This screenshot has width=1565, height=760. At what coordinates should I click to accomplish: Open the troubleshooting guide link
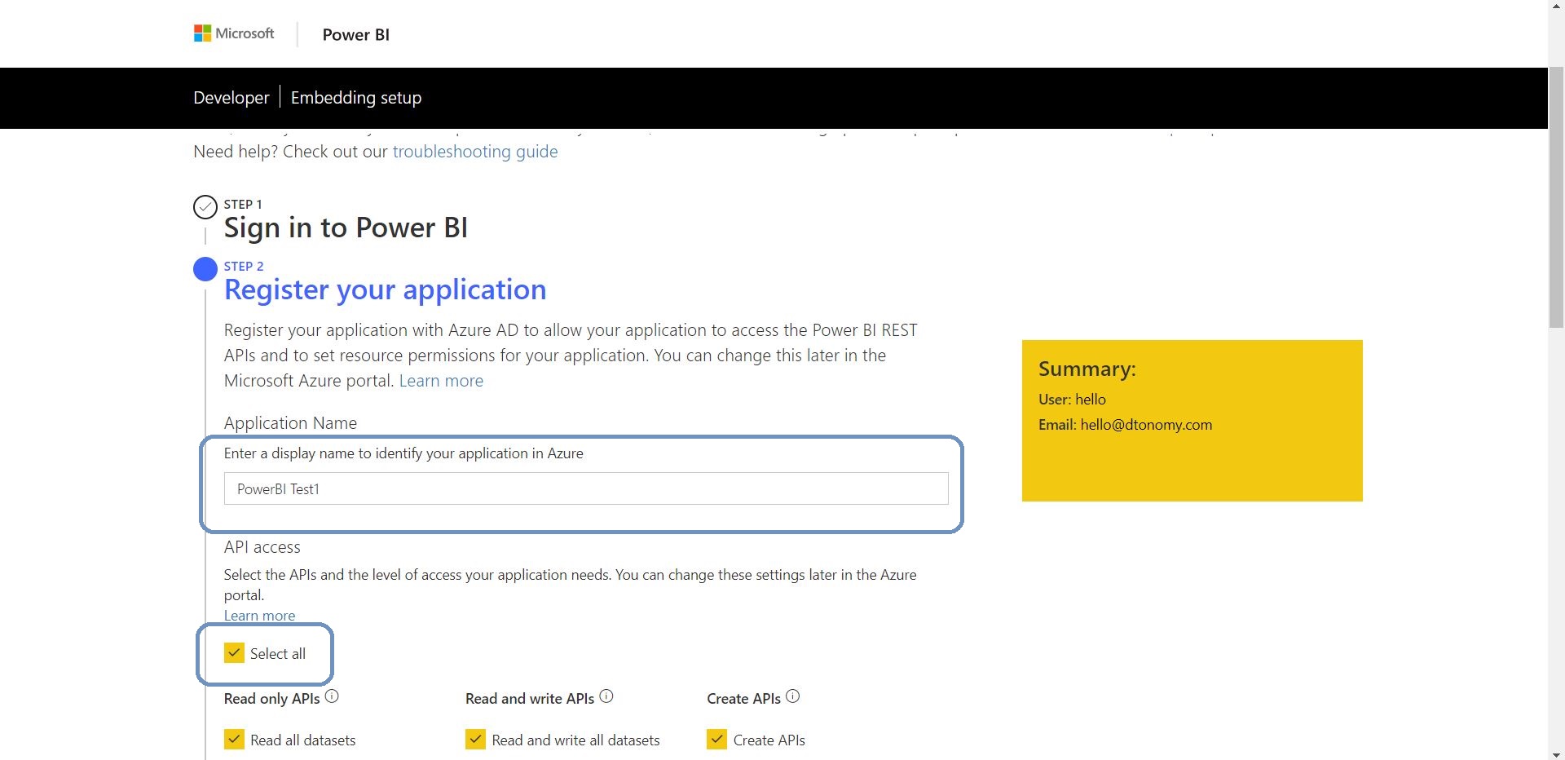pyautogui.click(x=475, y=152)
